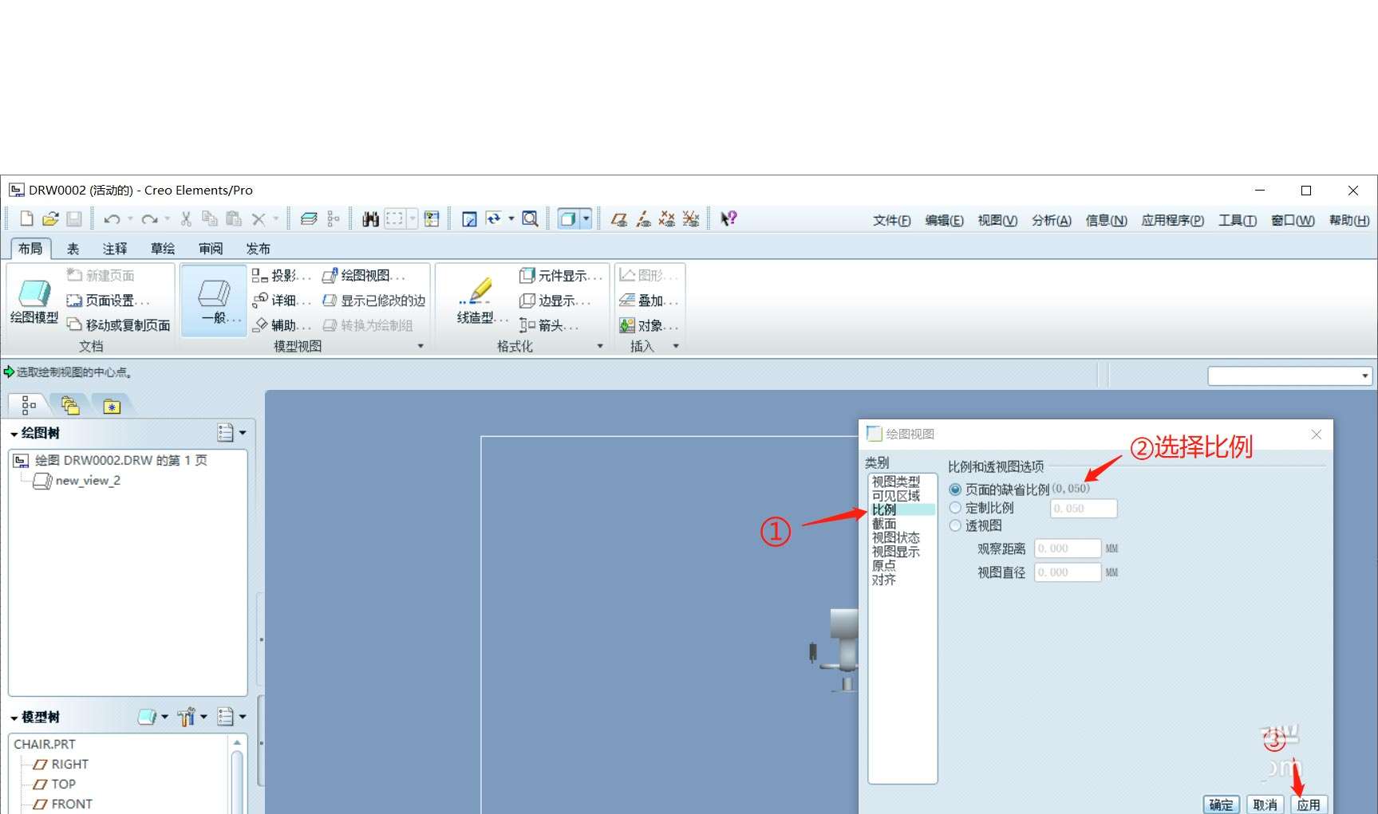
Task: Toggle datum points display icon
Action: 667,218
